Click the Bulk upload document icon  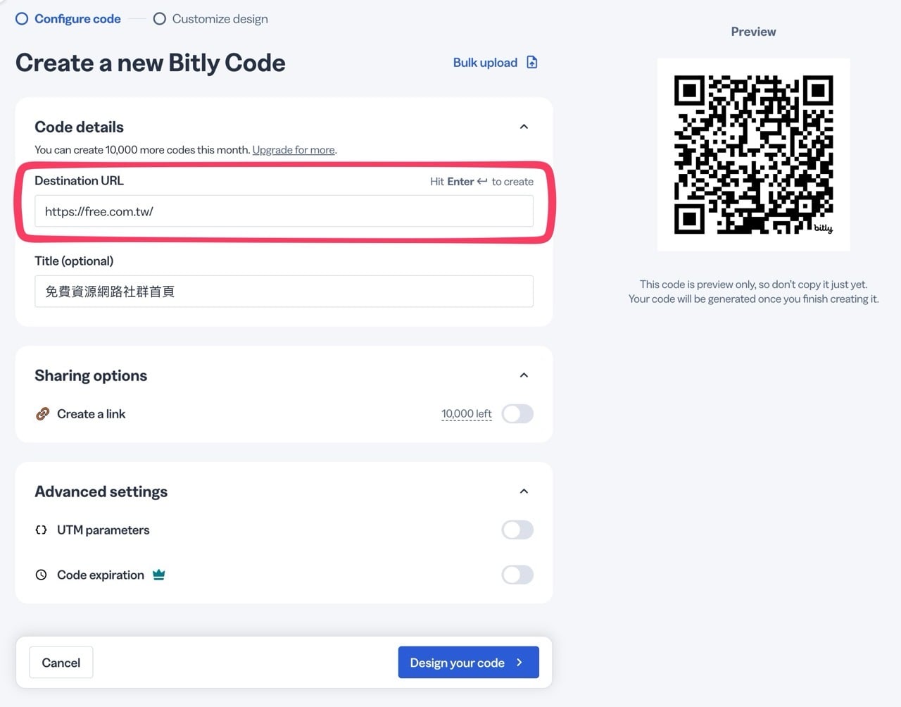coord(533,62)
